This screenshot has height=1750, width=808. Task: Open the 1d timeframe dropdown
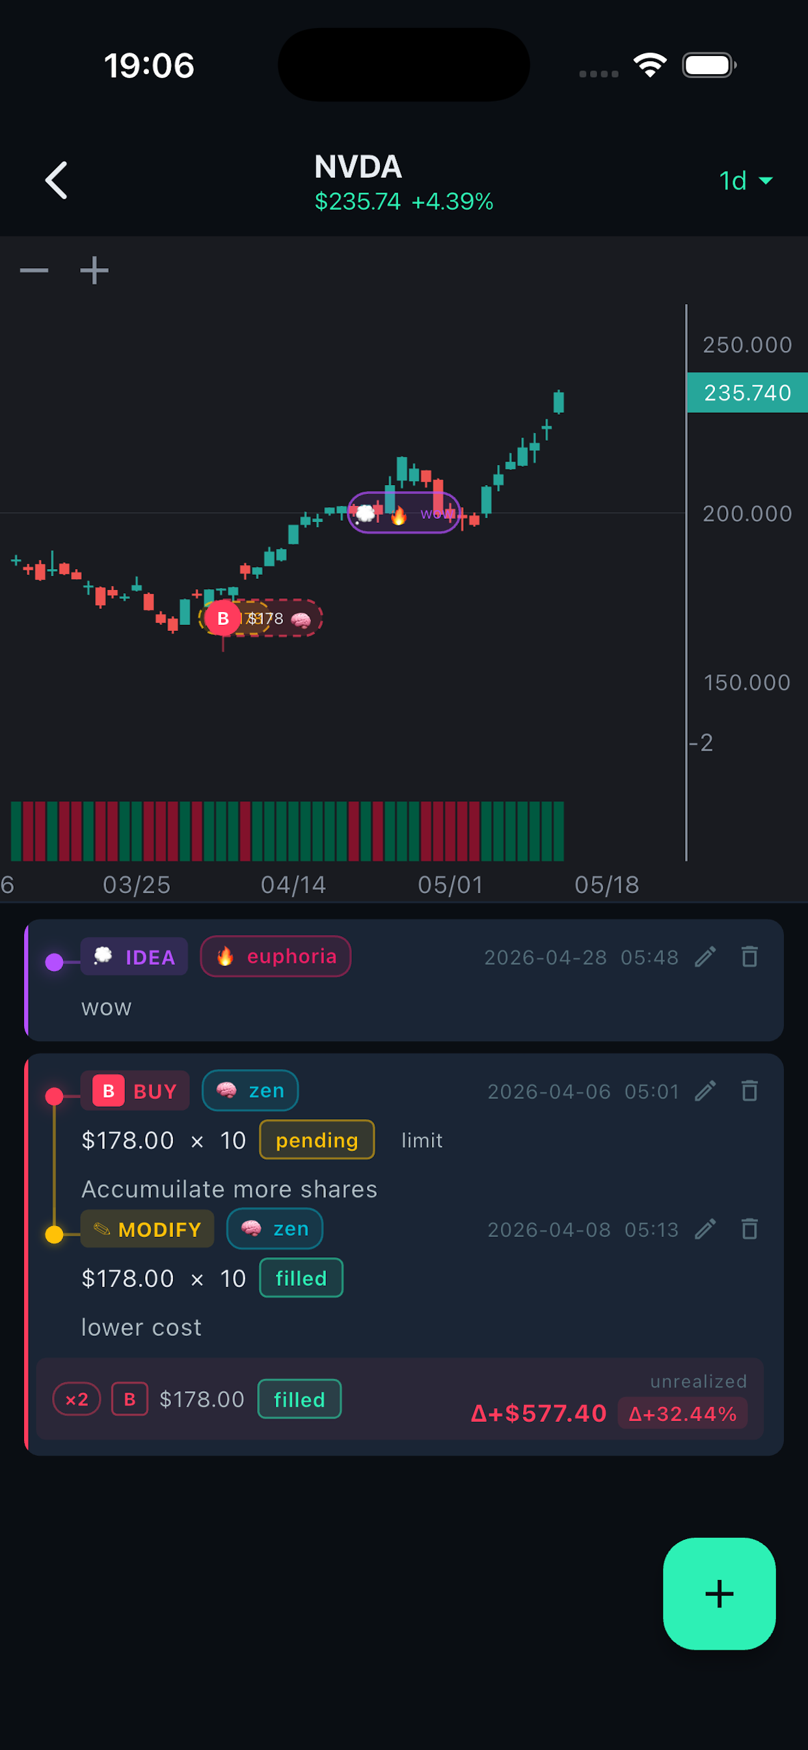746,181
